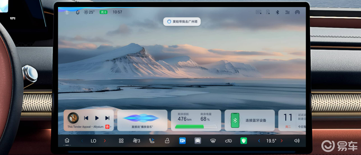
Task: Tap the charging status icon
Action: tap(268, 12)
